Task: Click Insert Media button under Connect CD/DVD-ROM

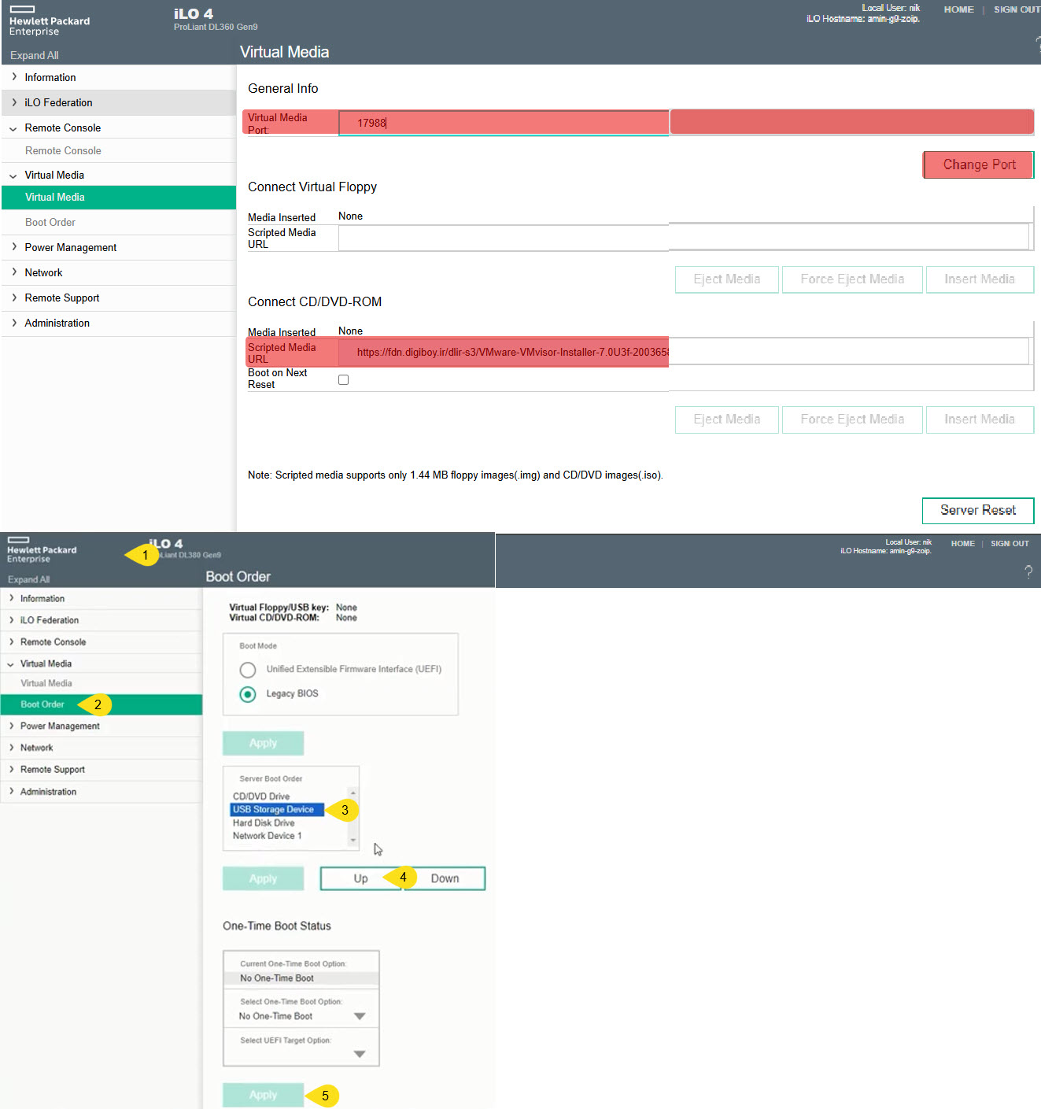Action: point(980,420)
